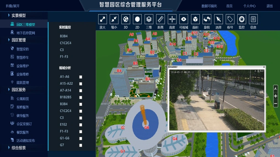Click the compass north arrow on map
The image size is (280, 157).
tap(276, 89)
